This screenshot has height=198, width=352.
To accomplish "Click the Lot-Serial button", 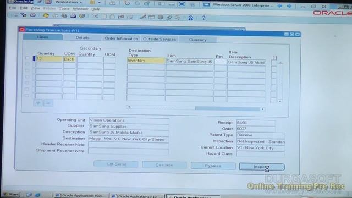I will 116,164.
